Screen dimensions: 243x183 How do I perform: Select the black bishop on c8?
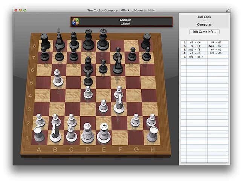74,40
